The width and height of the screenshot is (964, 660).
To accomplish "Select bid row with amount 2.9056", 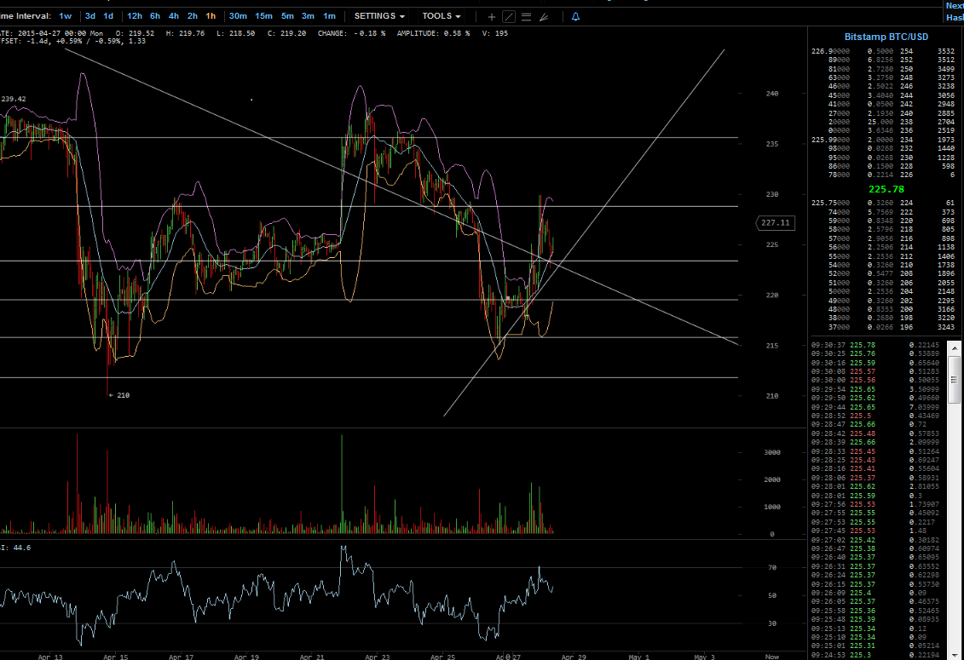I will (883, 238).
